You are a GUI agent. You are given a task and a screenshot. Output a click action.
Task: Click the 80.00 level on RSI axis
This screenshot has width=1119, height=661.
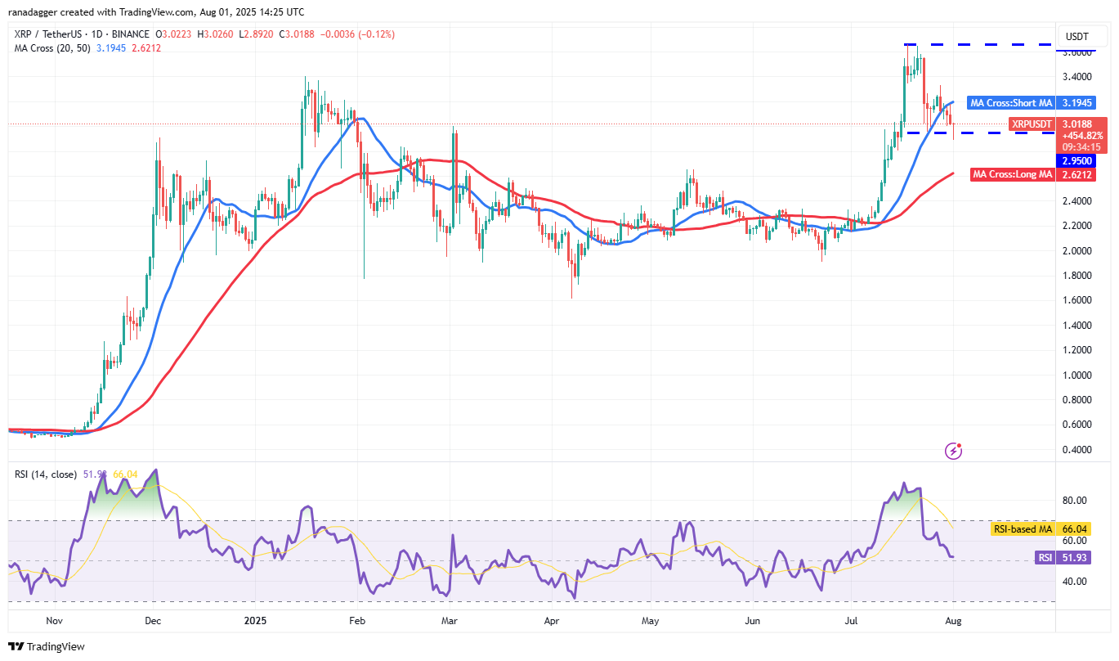click(x=1079, y=501)
